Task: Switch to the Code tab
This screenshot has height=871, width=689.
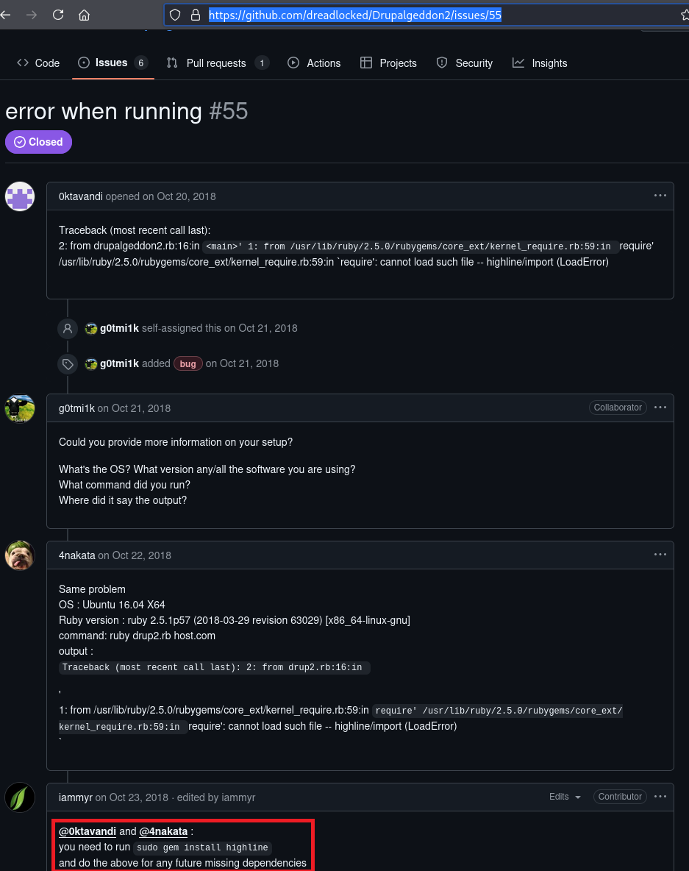Action: pos(38,63)
